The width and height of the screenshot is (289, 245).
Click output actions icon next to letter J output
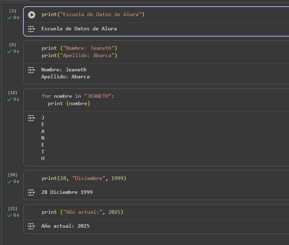31,118
